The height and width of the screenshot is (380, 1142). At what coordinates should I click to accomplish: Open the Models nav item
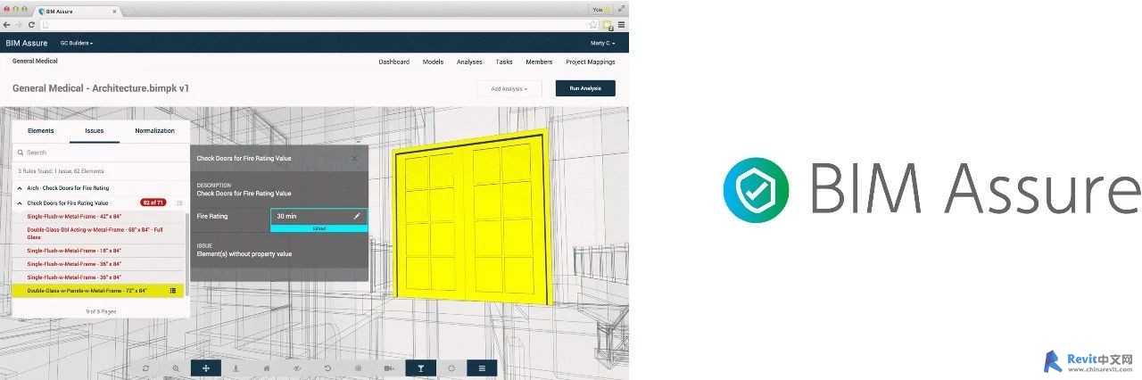(433, 62)
